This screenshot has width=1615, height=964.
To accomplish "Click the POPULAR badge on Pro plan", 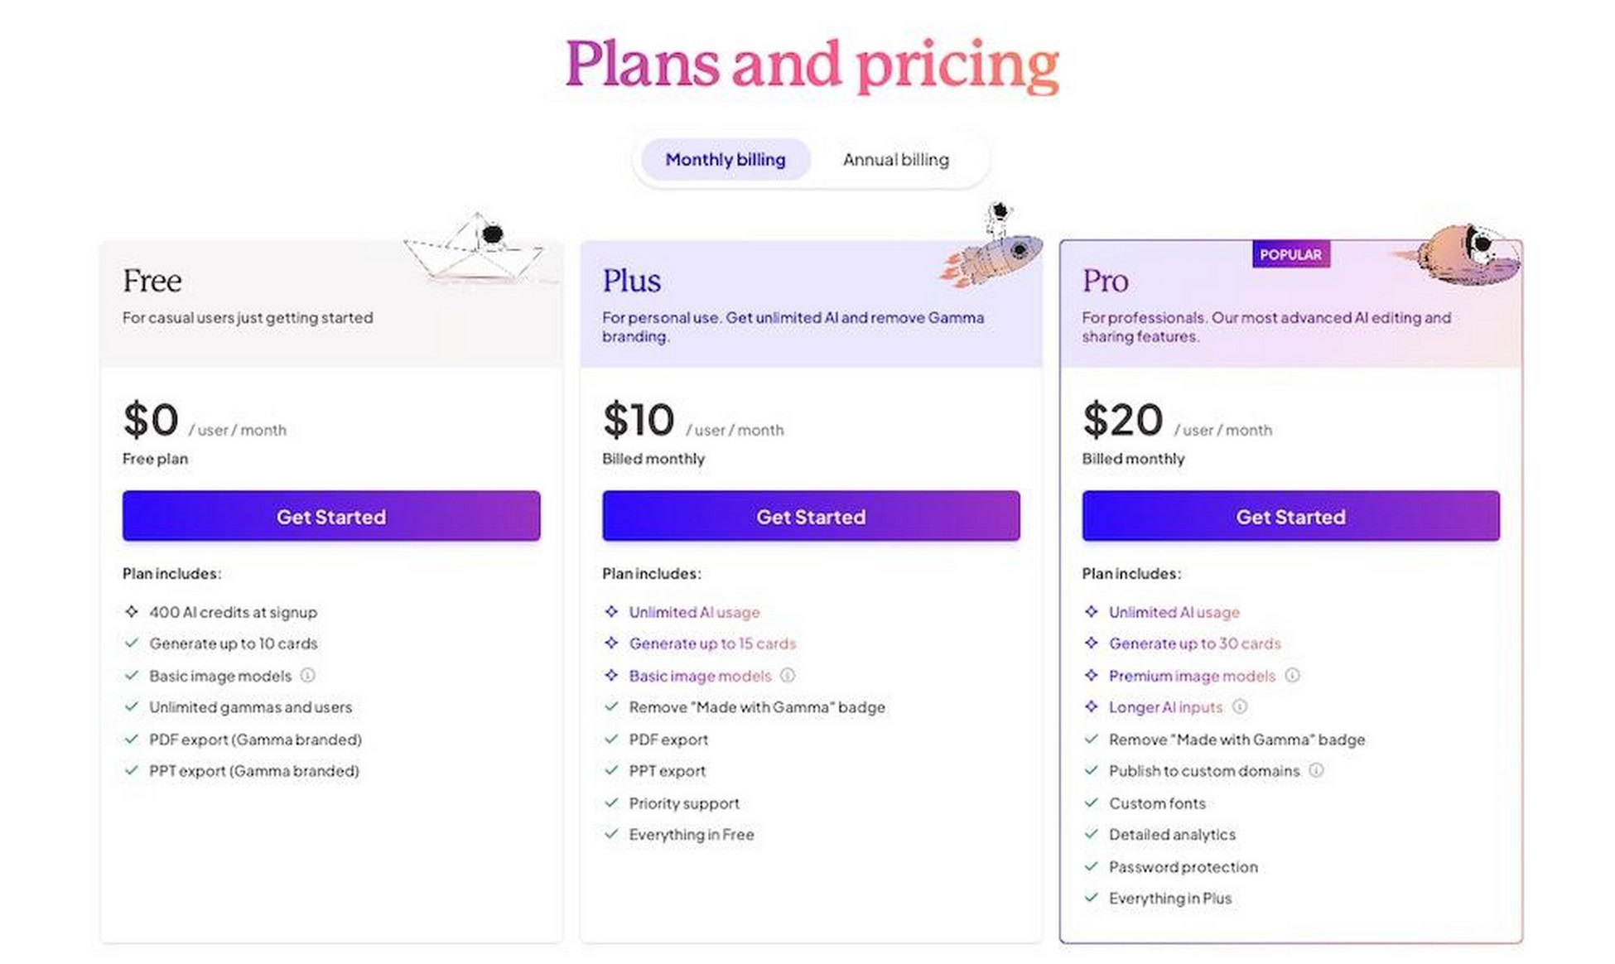I will (1290, 254).
